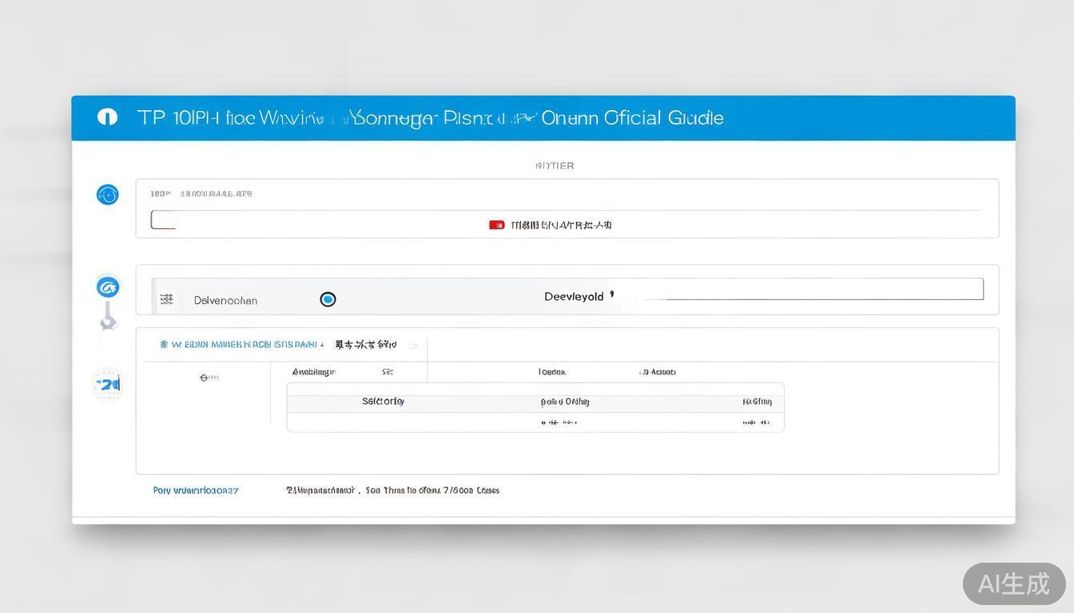
Task: Click the Delvenochen label
Action: 225,301
